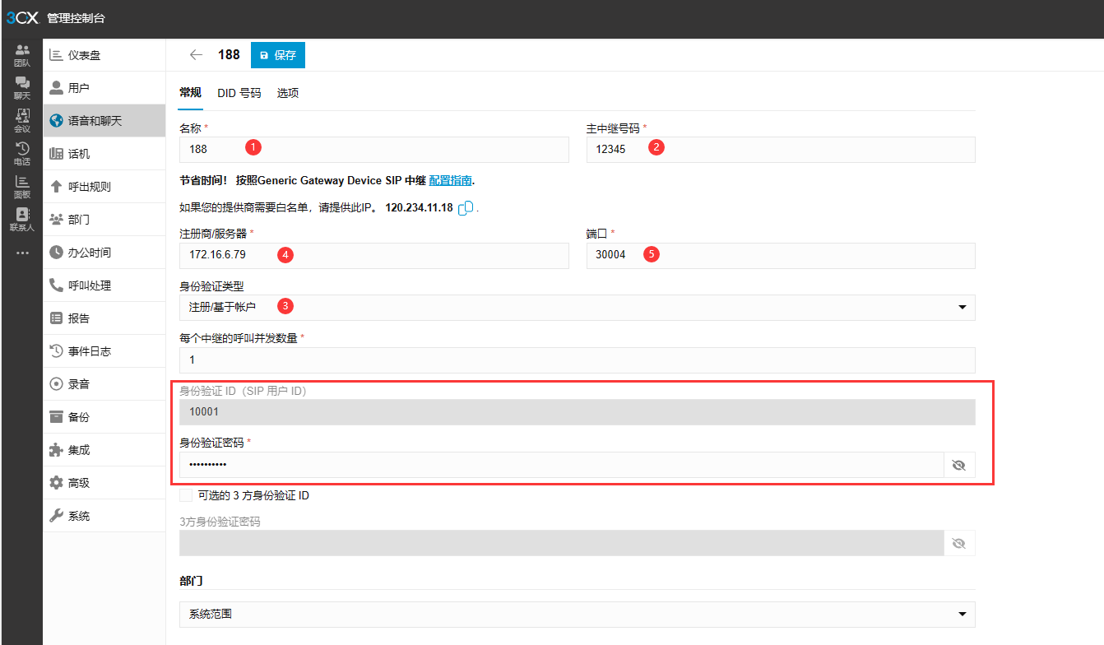
Task: Expand the 身份验证类型 dropdown
Action: click(578, 307)
